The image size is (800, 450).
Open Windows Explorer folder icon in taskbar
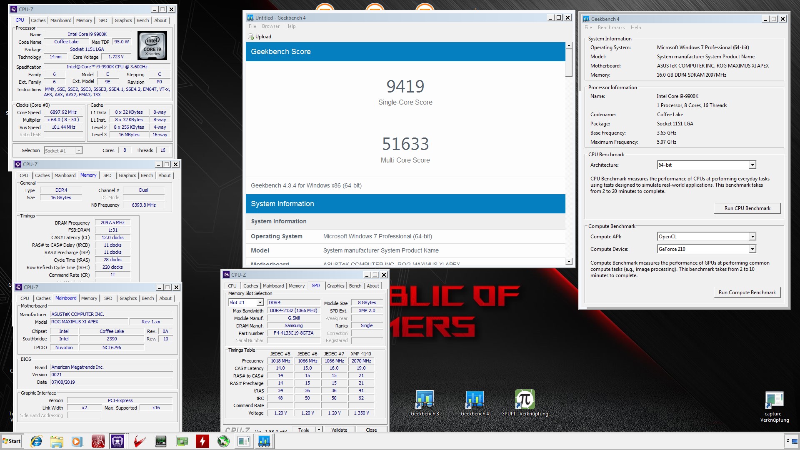click(x=56, y=441)
